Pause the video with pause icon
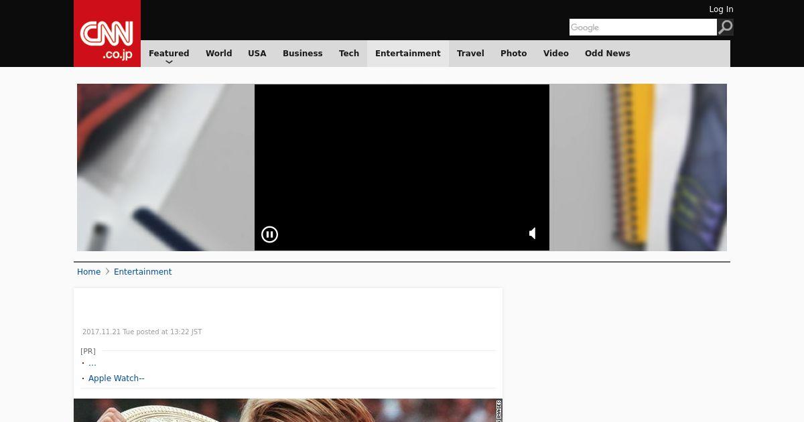The width and height of the screenshot is (804, 422). pyautogui.click(x=269, y=234)
